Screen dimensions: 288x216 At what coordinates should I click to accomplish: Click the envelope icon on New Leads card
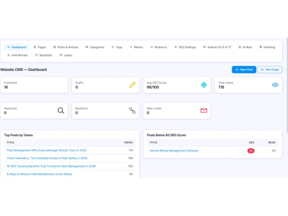(x=204, y=111)
